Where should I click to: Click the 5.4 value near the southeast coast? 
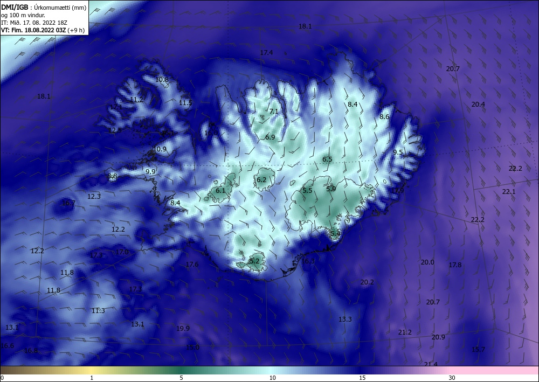click(x=335, y=233)
